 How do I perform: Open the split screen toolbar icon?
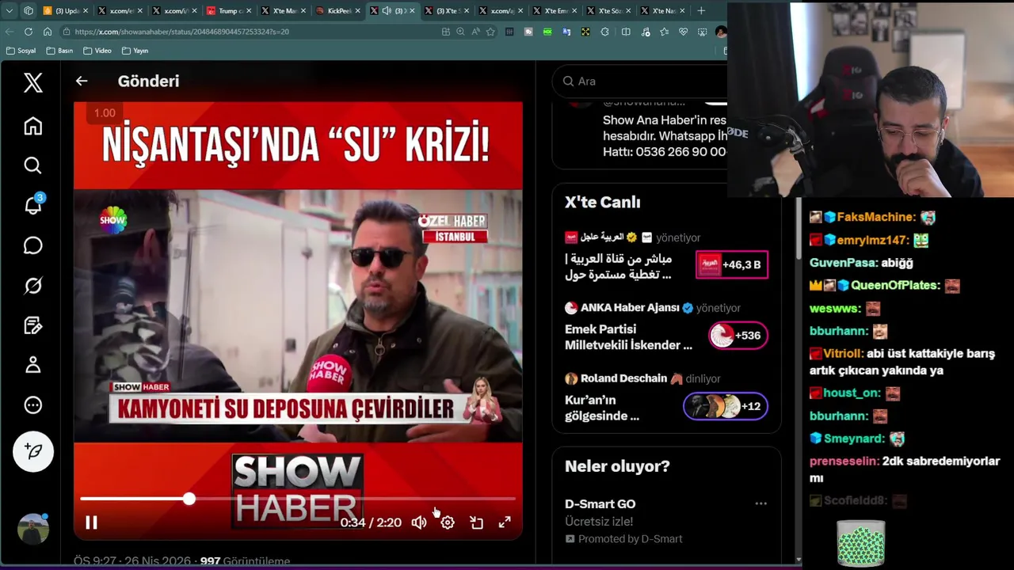[626, 32]
